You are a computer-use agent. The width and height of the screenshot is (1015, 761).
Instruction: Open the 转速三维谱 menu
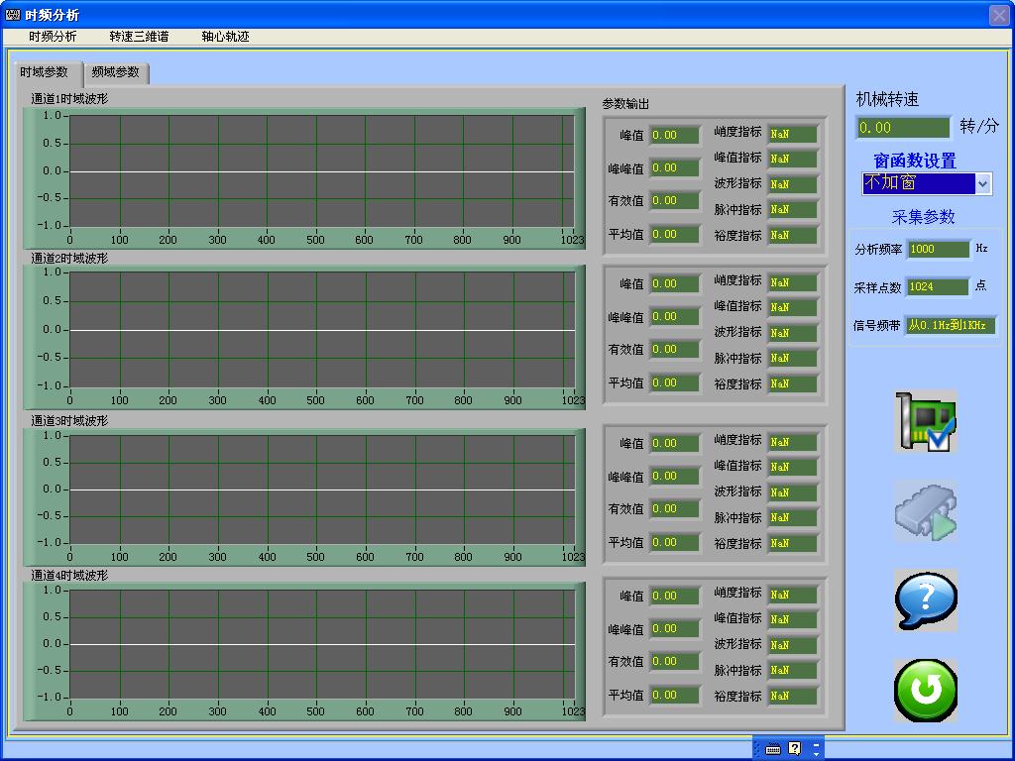coord(139,37)
